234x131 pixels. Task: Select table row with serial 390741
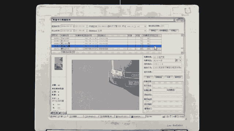(106, 49)
